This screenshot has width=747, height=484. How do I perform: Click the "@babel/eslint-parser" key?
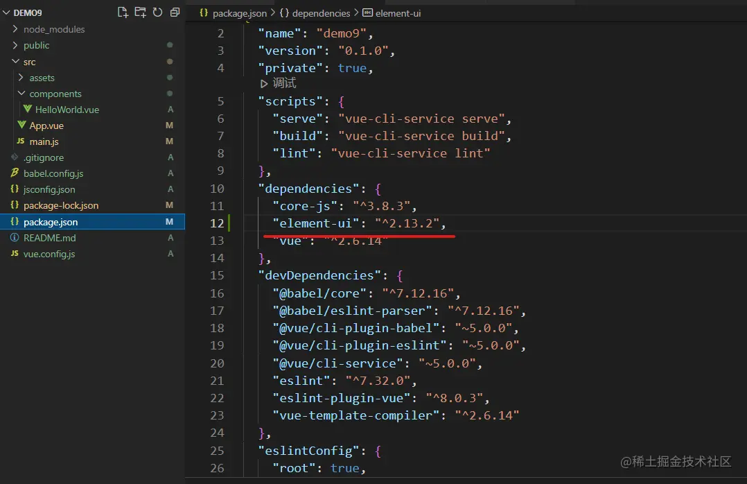click(x=352, y=311)
